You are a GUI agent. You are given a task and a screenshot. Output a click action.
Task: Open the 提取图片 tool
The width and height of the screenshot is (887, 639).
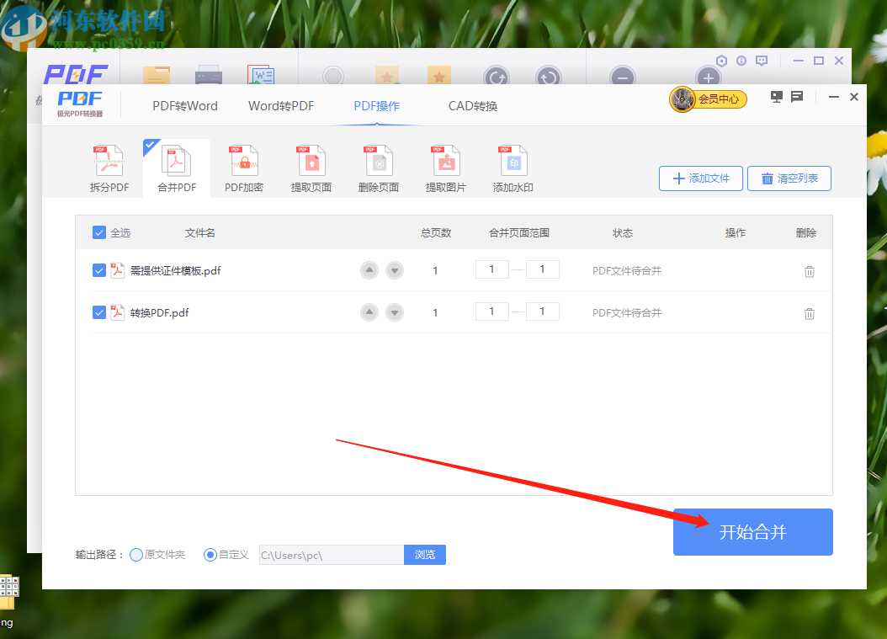point(445,167)
